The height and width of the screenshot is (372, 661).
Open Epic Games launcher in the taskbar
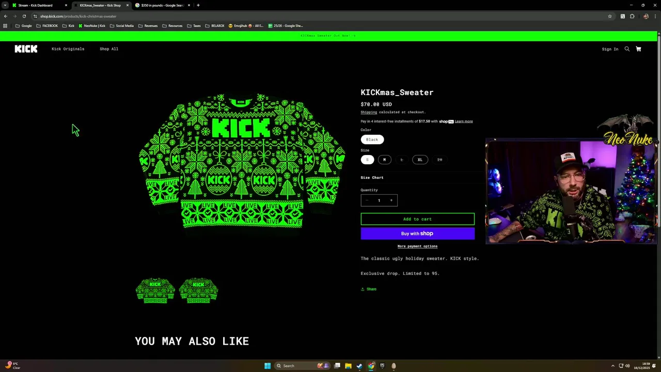click(x=382, y=366)
